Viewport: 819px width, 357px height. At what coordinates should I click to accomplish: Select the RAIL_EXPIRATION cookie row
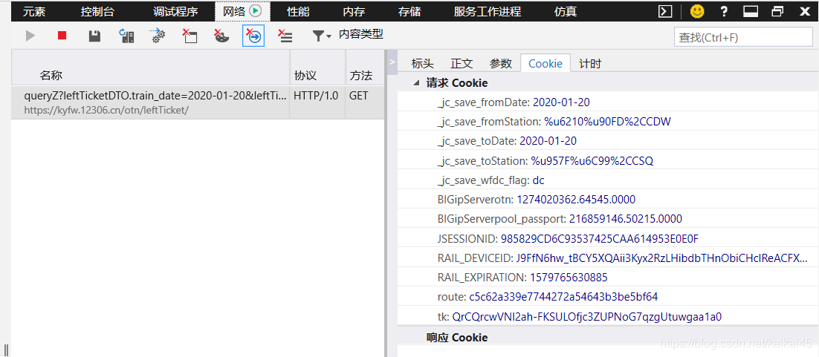coord(608,277)
